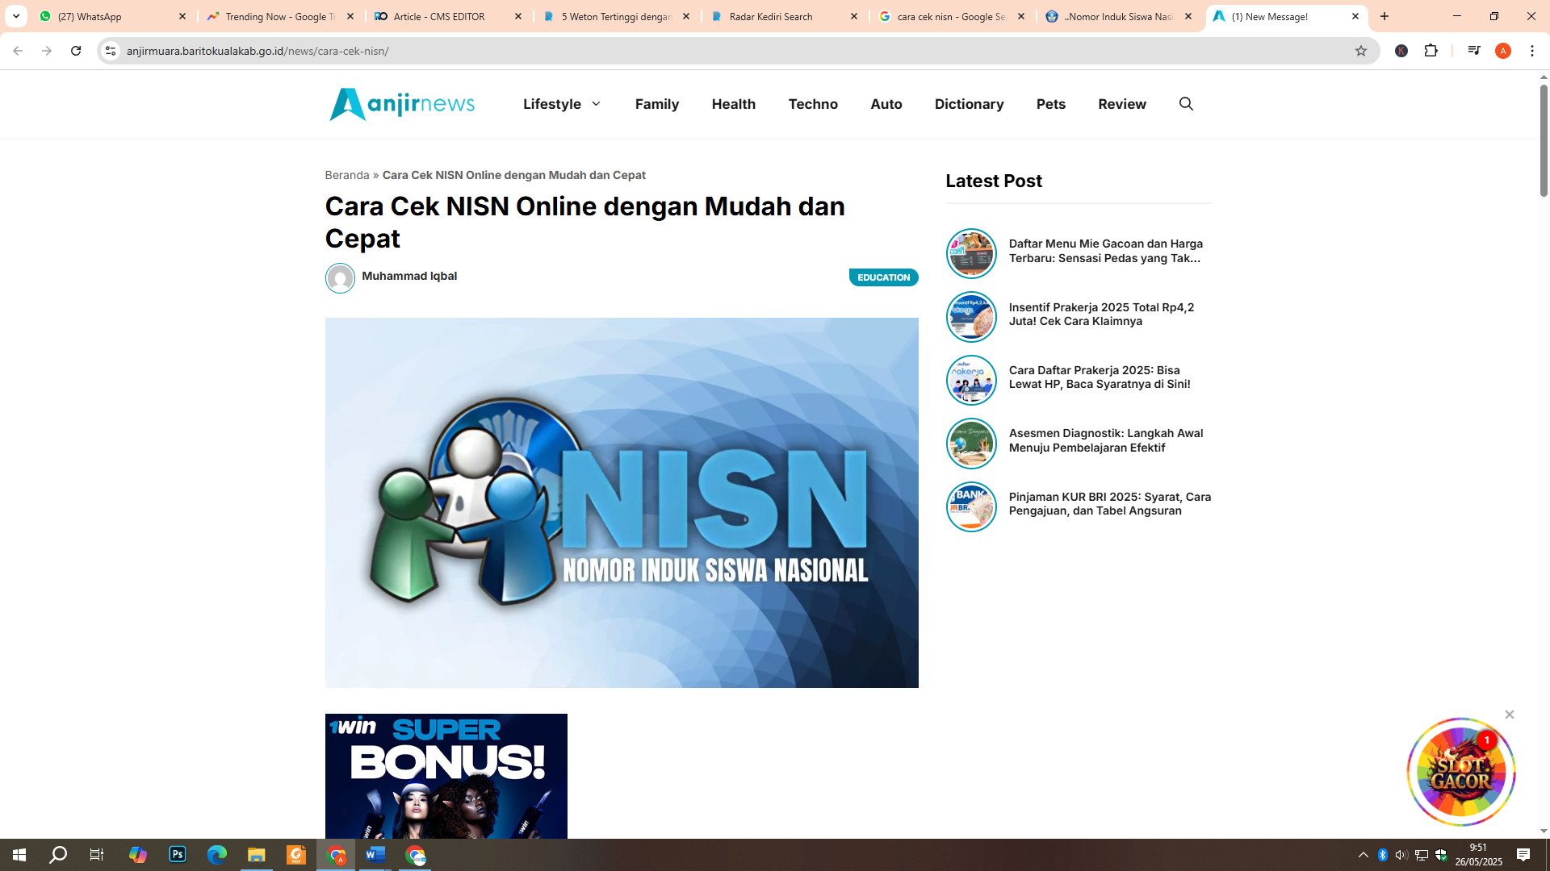
Task: Click the EDUCATION category badge
Action: click(884, 277)
